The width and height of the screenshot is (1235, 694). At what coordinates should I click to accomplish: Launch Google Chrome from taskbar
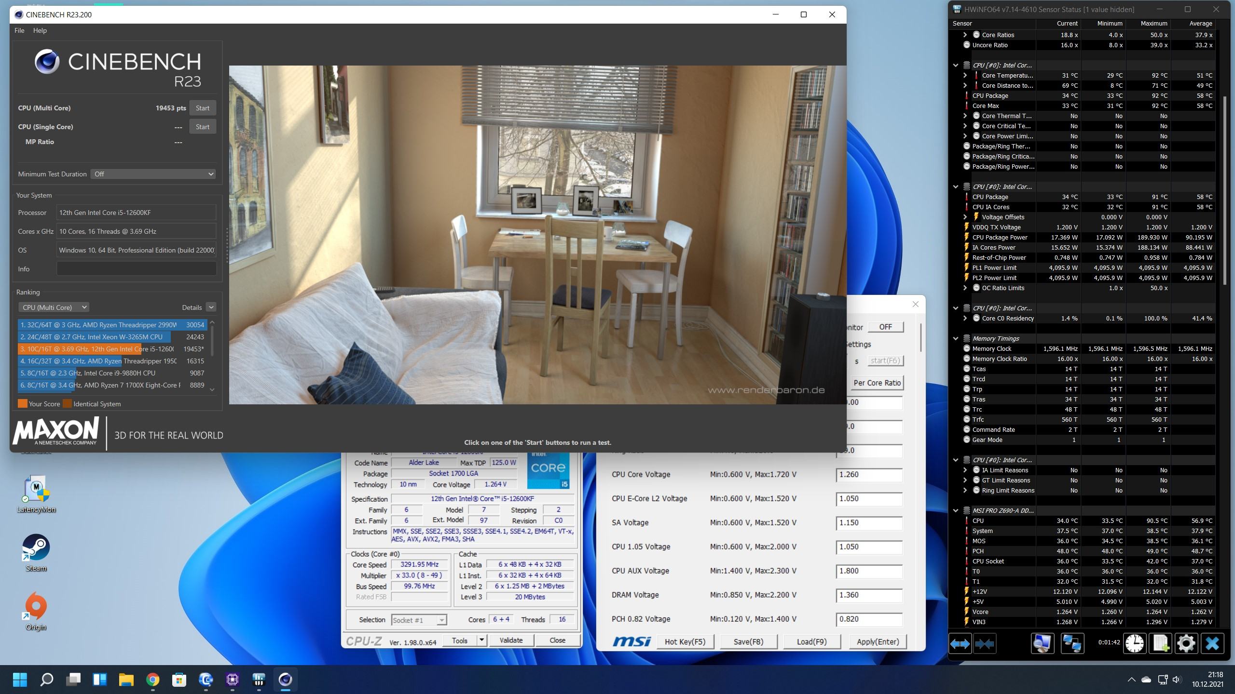152,680
